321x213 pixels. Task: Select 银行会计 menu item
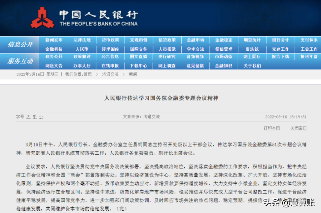click(280, 40)
